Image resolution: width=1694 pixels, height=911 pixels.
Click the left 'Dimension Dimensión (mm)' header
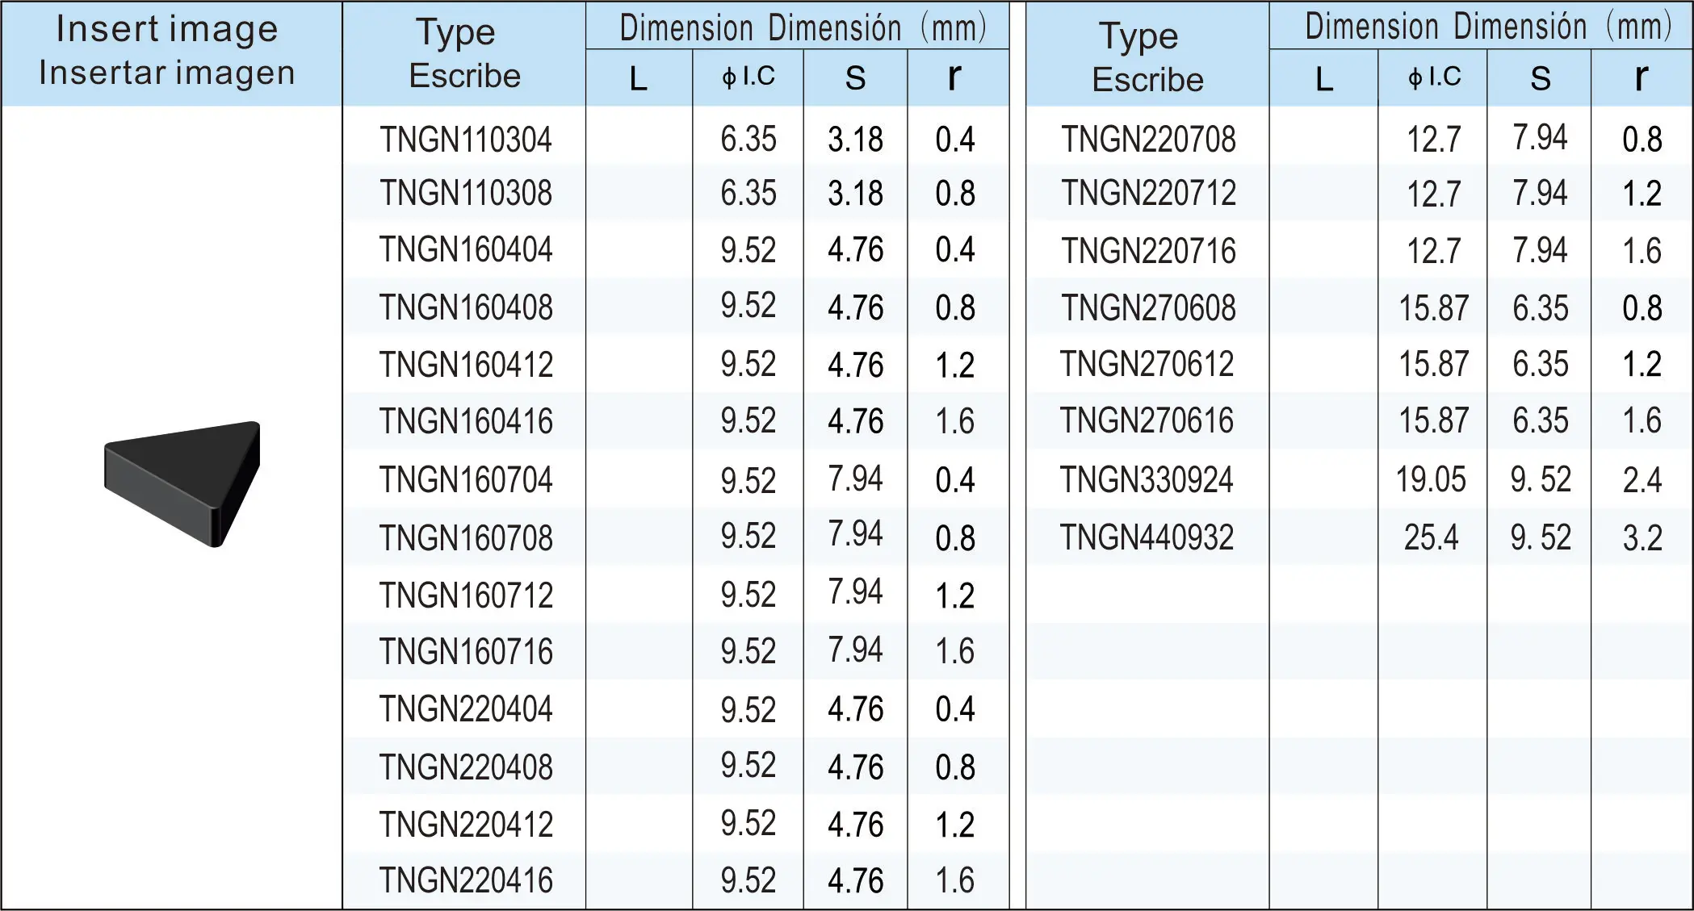click(x=802, y=27)
